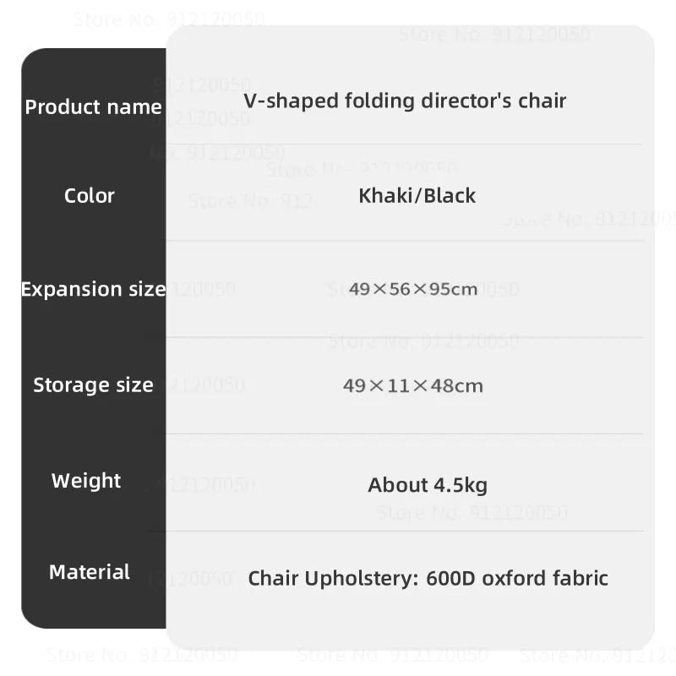Select the 49×56×95cm dimensions text
This screenshot has width=676, height=676.
point(413,289)
